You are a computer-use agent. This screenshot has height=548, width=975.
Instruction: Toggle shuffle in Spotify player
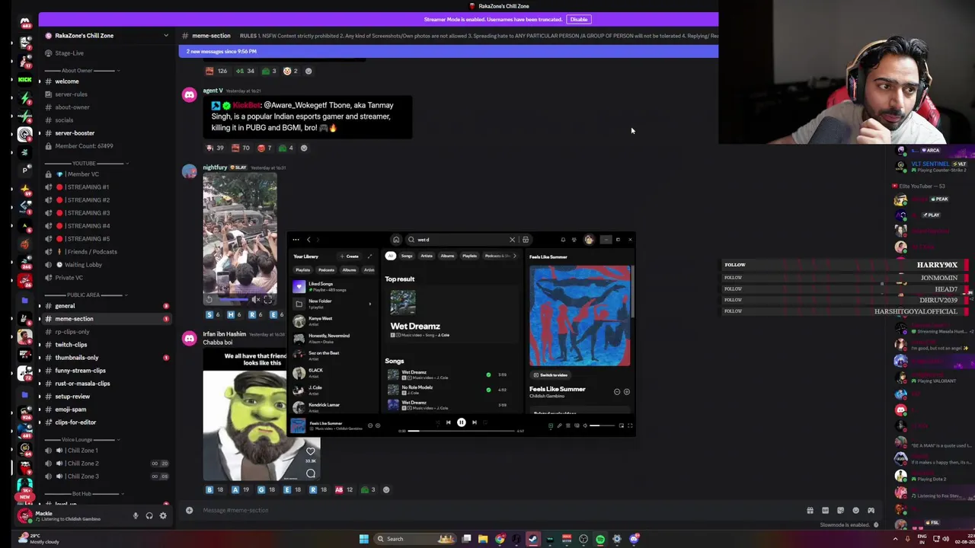pyautogui.click(x=437, y=422)
